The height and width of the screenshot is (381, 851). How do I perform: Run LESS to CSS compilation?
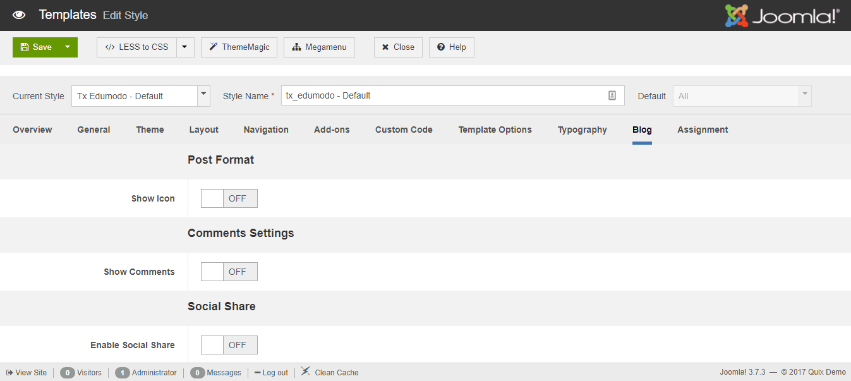[136, 47]
